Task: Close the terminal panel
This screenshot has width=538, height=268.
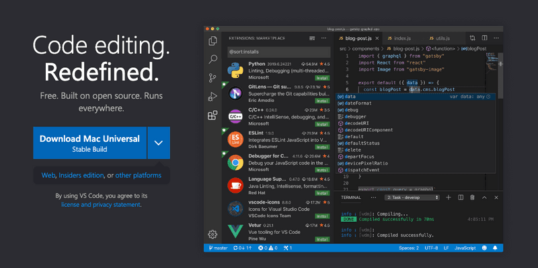Action: (496, 197)
